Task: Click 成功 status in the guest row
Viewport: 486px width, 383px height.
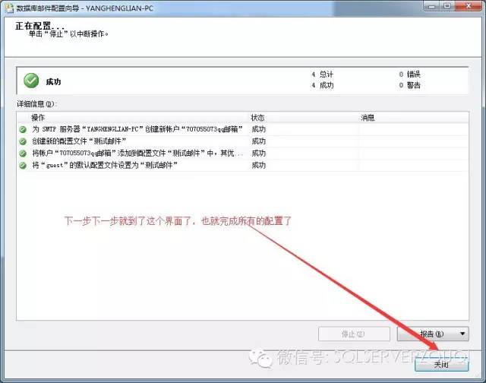Action: point(259,166)
